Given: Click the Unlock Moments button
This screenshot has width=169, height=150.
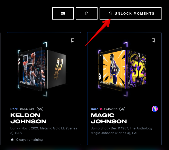Looking at the screenshot, I should point(130,13).
